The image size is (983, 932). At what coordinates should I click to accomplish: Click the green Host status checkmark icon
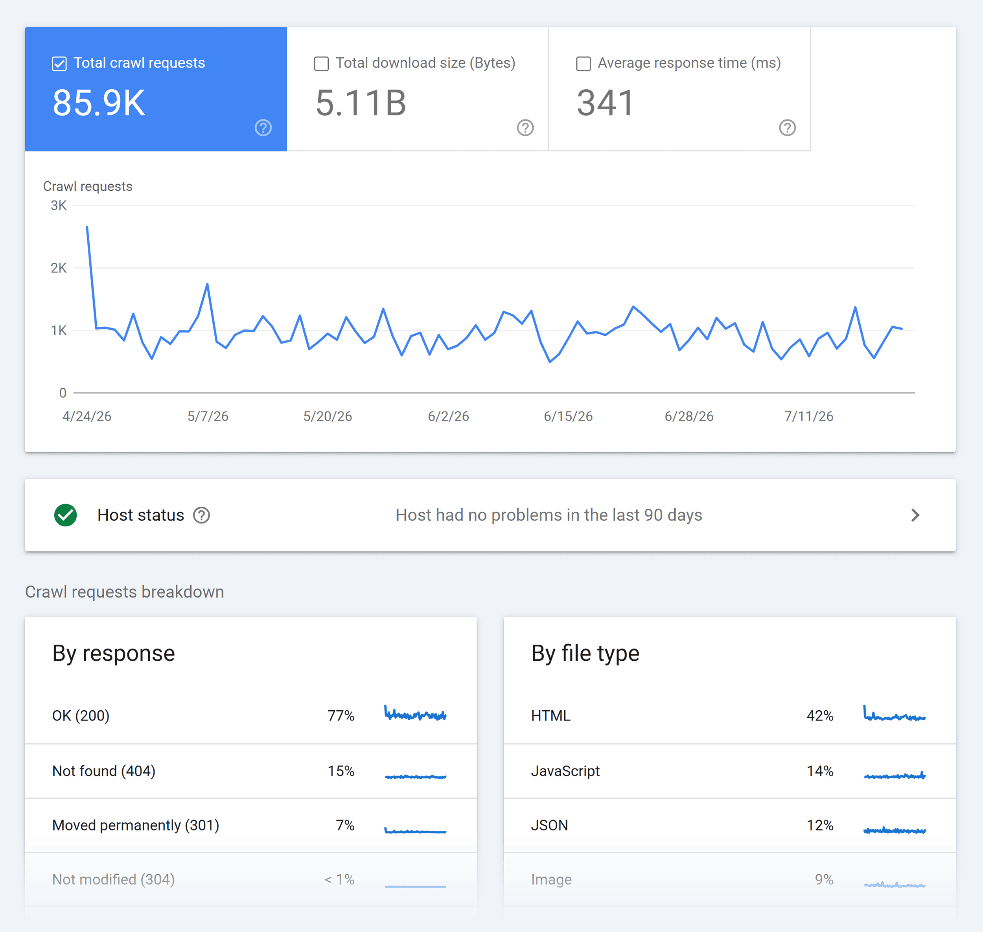[66, 515]
